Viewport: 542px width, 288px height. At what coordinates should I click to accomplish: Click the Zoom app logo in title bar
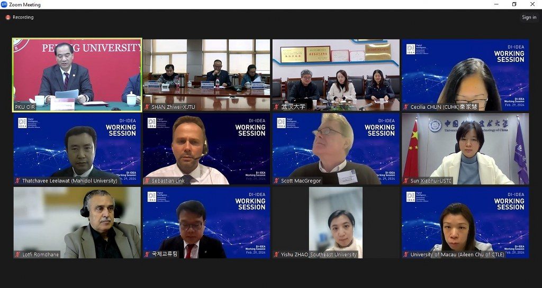tap(4, 4)
